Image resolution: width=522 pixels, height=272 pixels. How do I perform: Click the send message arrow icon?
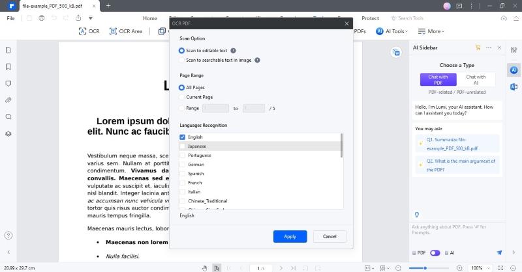tap(499, 252)
